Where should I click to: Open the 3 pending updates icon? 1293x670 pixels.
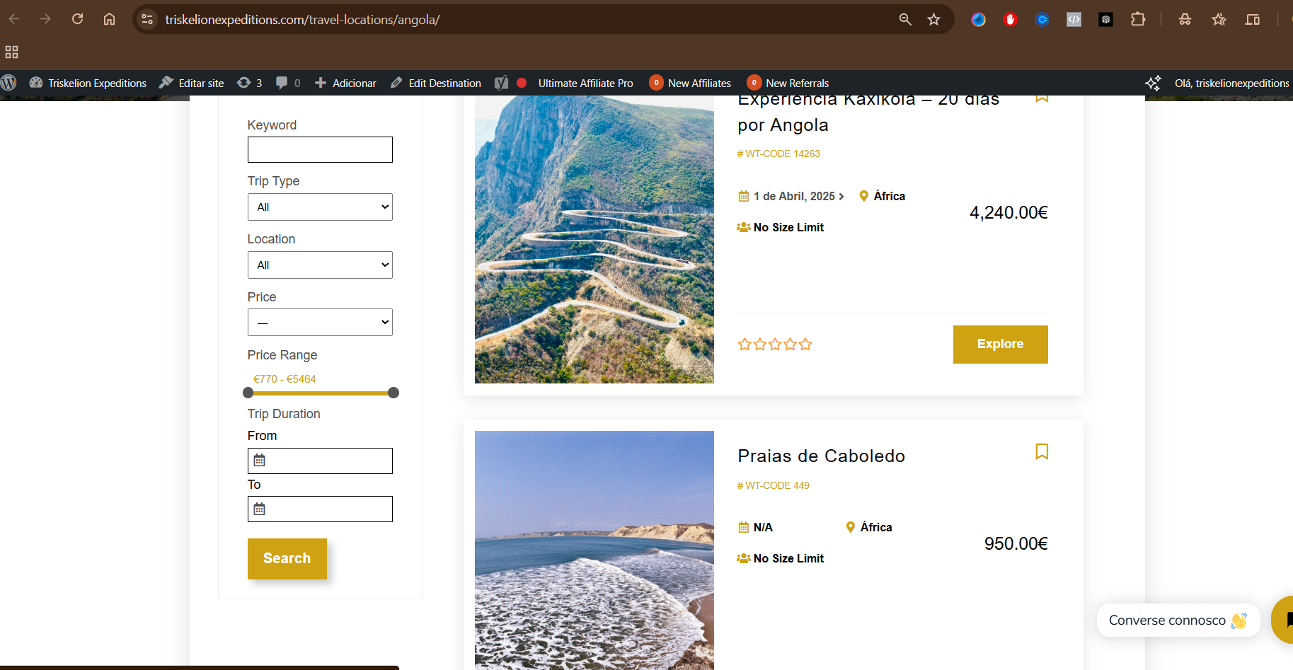[x=249, y=83]
